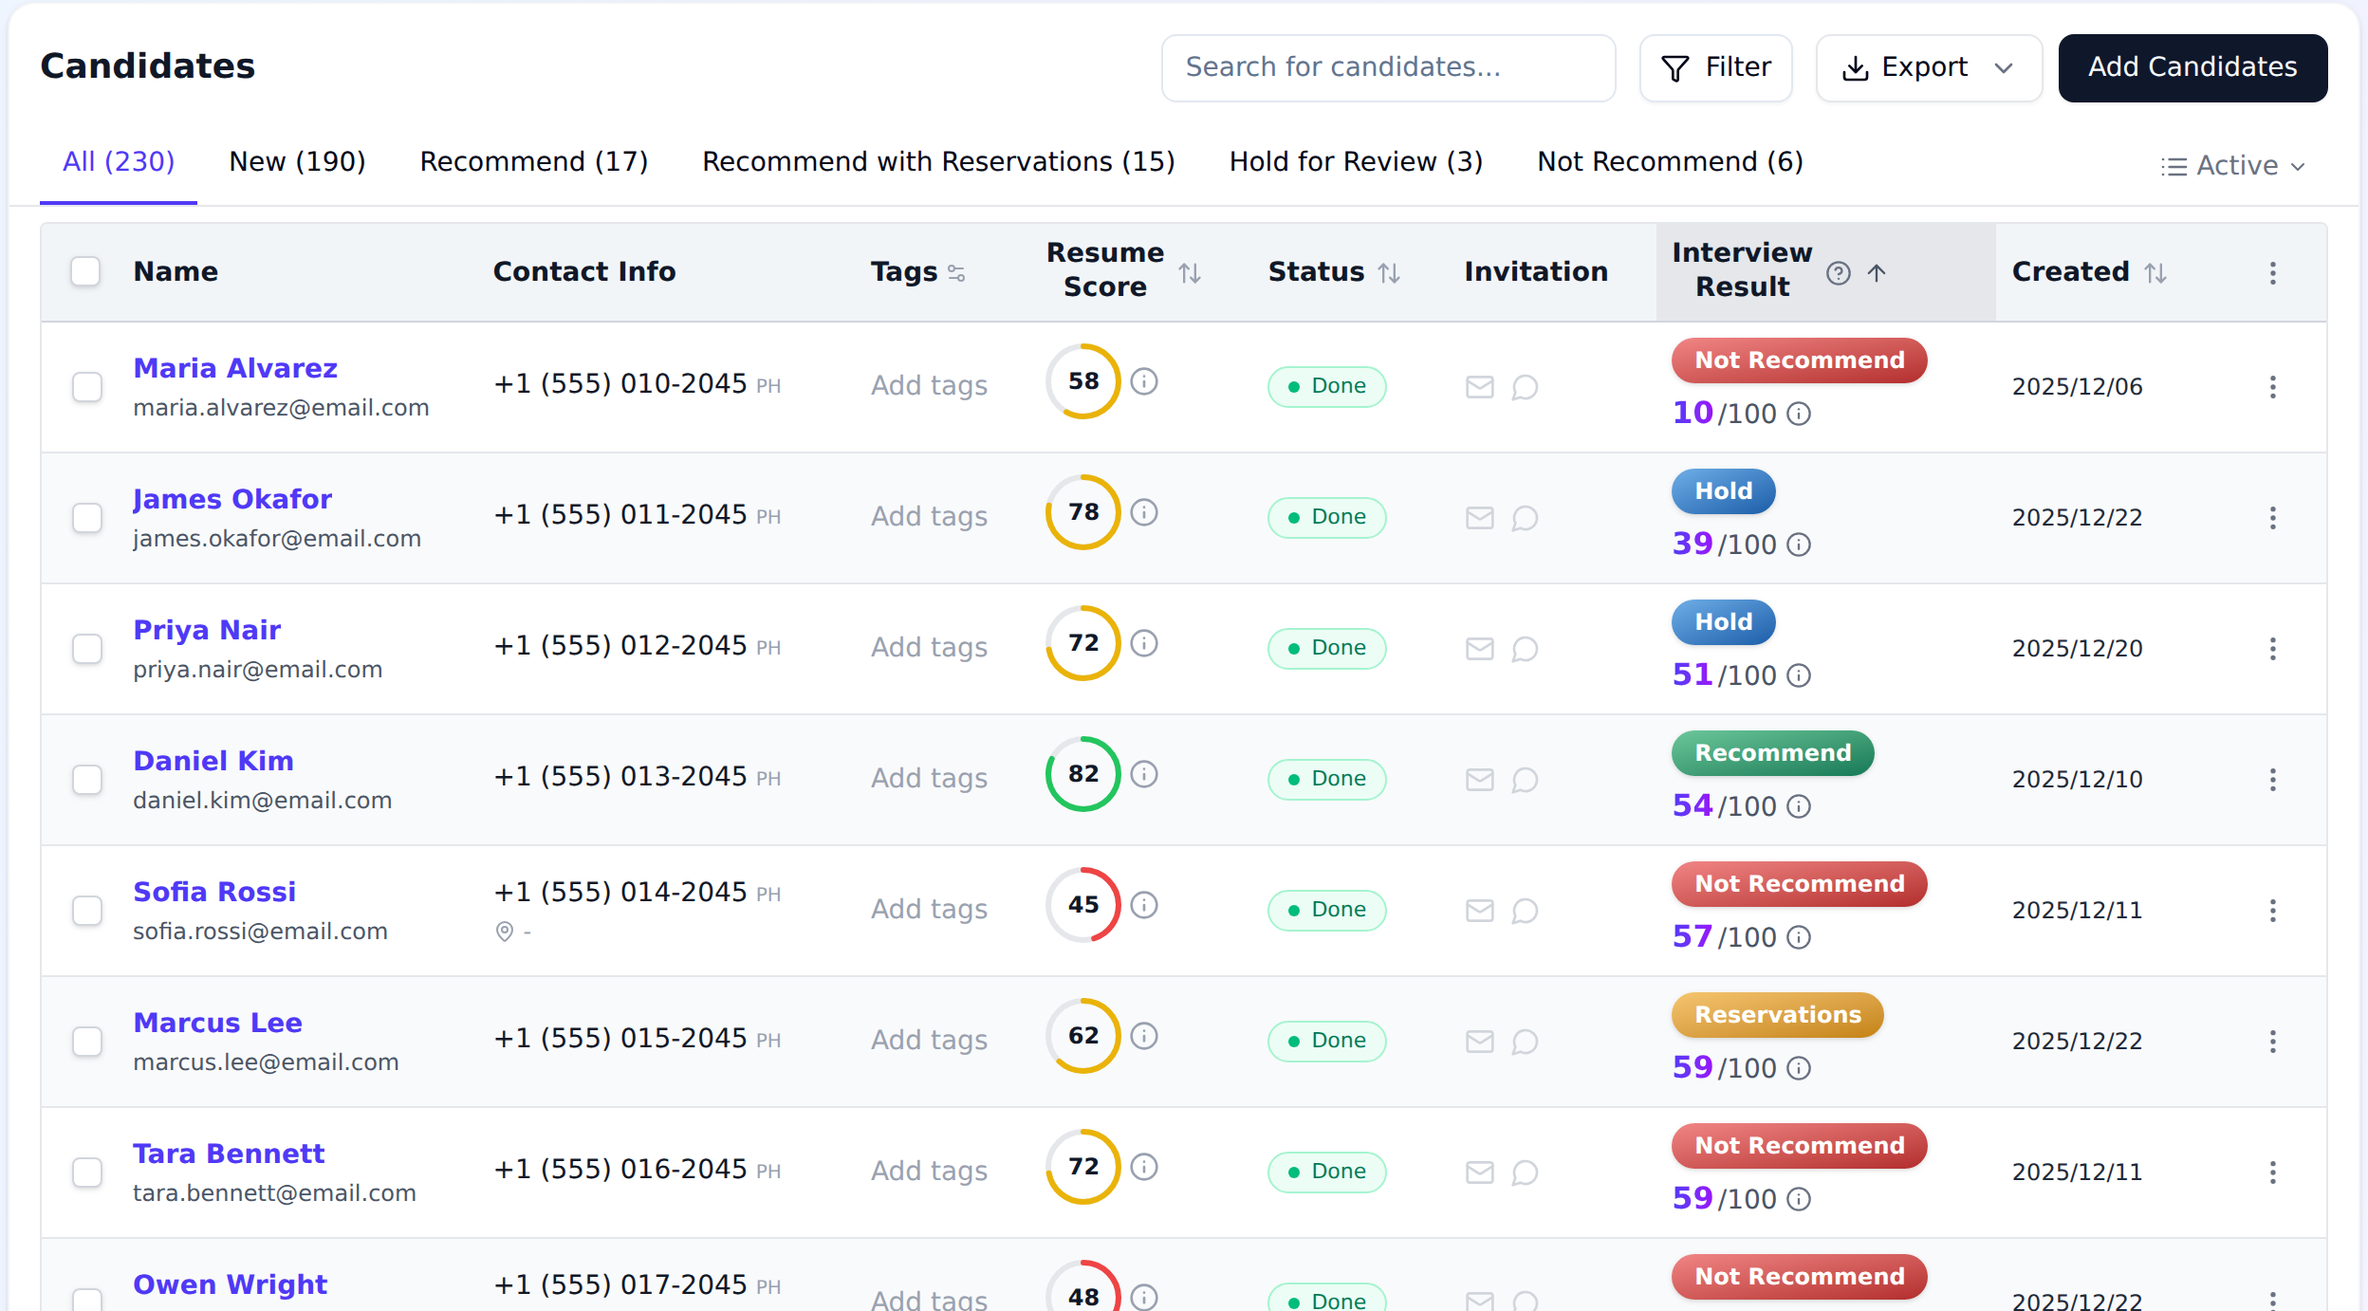Switch to the New (190) tab
2368x1311 pixels.
[297, 162]
